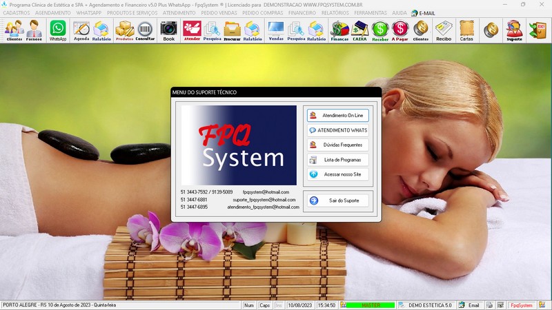The width and height of the screenshot is (552, 310).
Task: Click the green Receber dollar icon
Action: [x=380, y=30]
